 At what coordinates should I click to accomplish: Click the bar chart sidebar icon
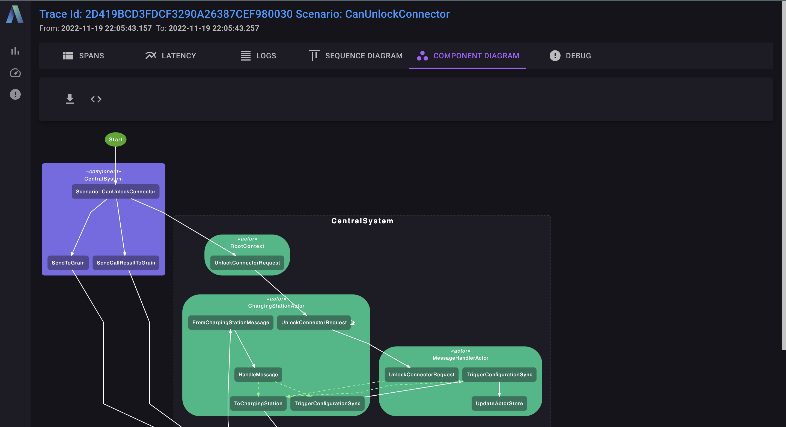(x=15, y=51)
